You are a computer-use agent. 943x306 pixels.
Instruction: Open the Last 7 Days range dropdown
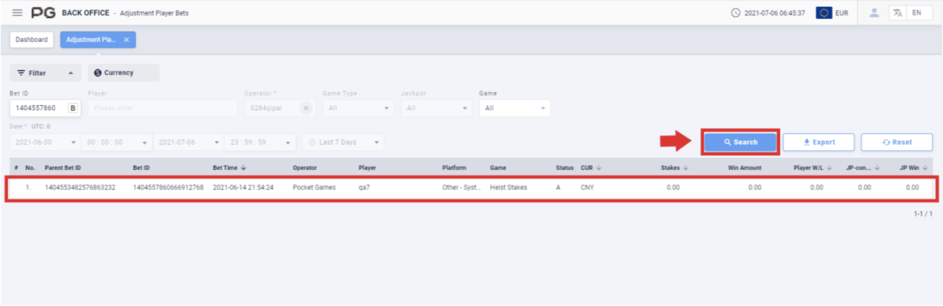[x=343, y=142]
